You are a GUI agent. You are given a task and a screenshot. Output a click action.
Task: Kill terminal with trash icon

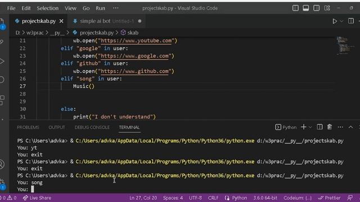coord(330,127)
